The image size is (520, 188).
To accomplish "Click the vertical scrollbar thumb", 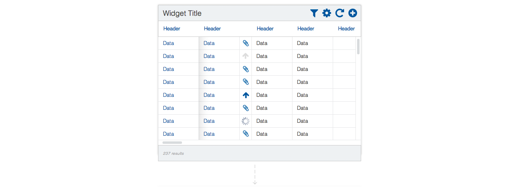I will click(x=358, y=47).
